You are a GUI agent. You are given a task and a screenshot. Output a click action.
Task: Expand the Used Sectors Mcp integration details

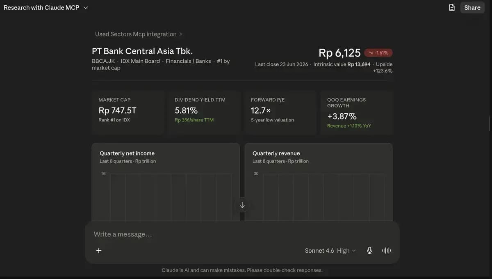pos(139,34)
